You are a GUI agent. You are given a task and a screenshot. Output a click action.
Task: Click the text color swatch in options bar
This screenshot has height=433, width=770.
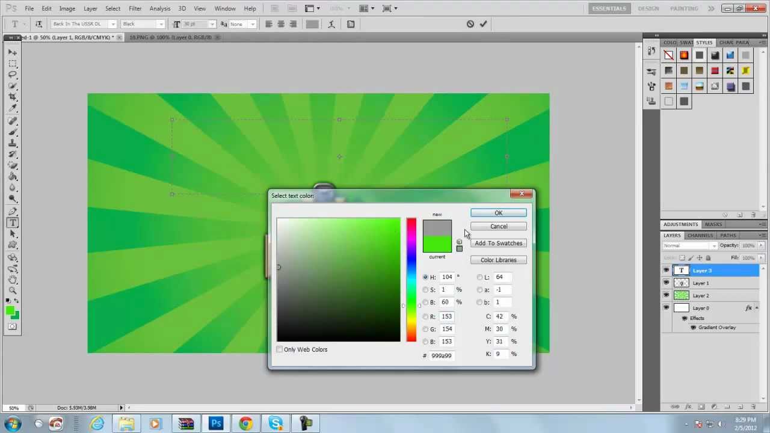(x=312, y=24)
